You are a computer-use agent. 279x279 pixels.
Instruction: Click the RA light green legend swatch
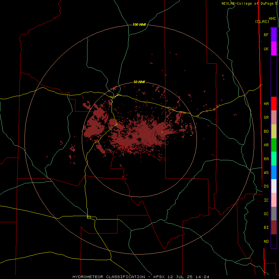point(274,159)
